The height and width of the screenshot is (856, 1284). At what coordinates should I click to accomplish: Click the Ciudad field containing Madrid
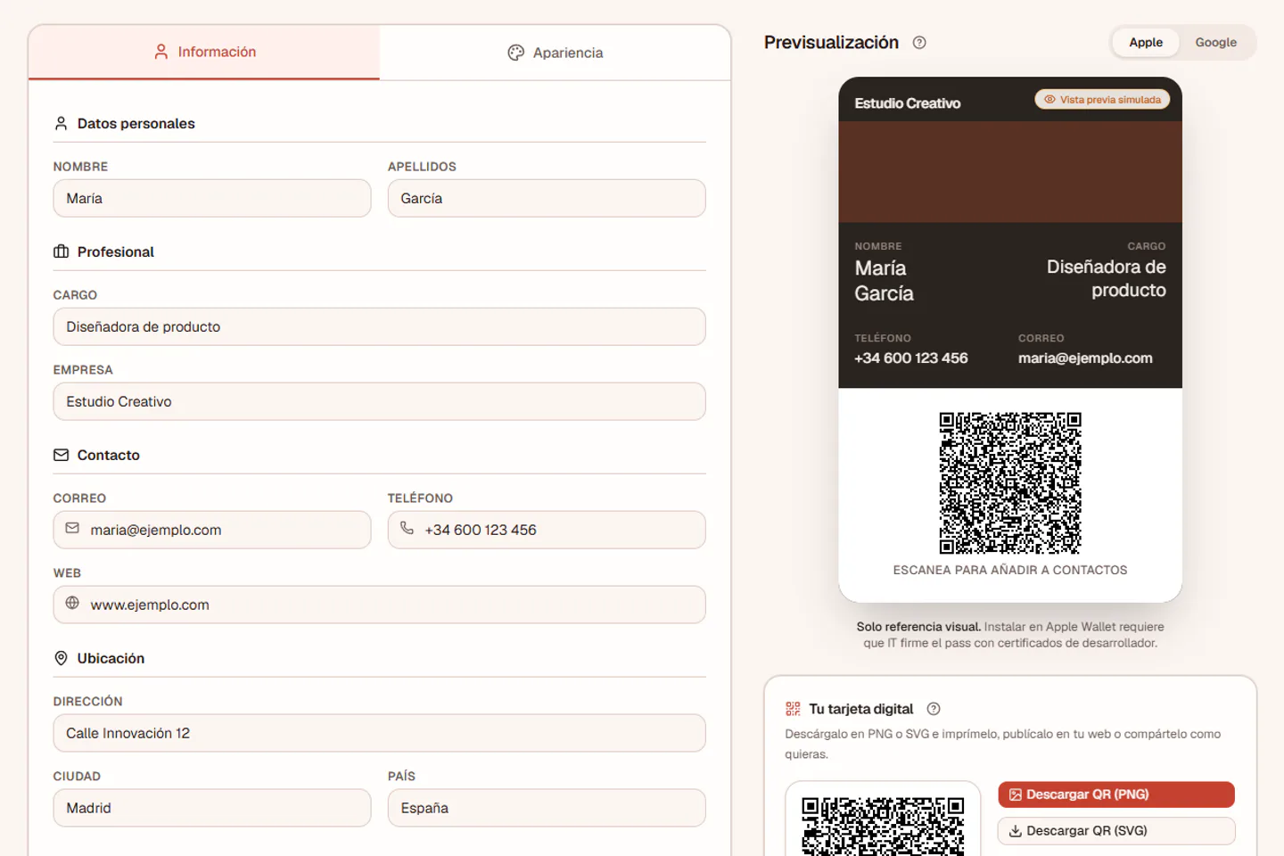pos(212,808)
